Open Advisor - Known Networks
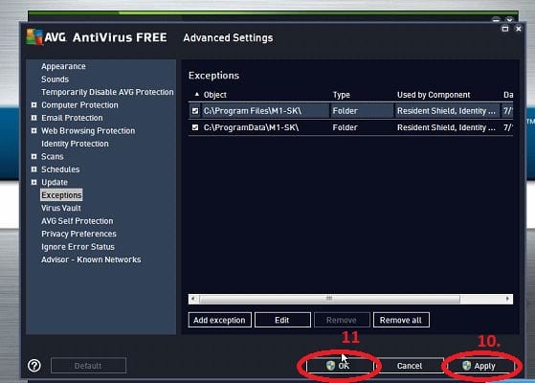 (91, 259)
